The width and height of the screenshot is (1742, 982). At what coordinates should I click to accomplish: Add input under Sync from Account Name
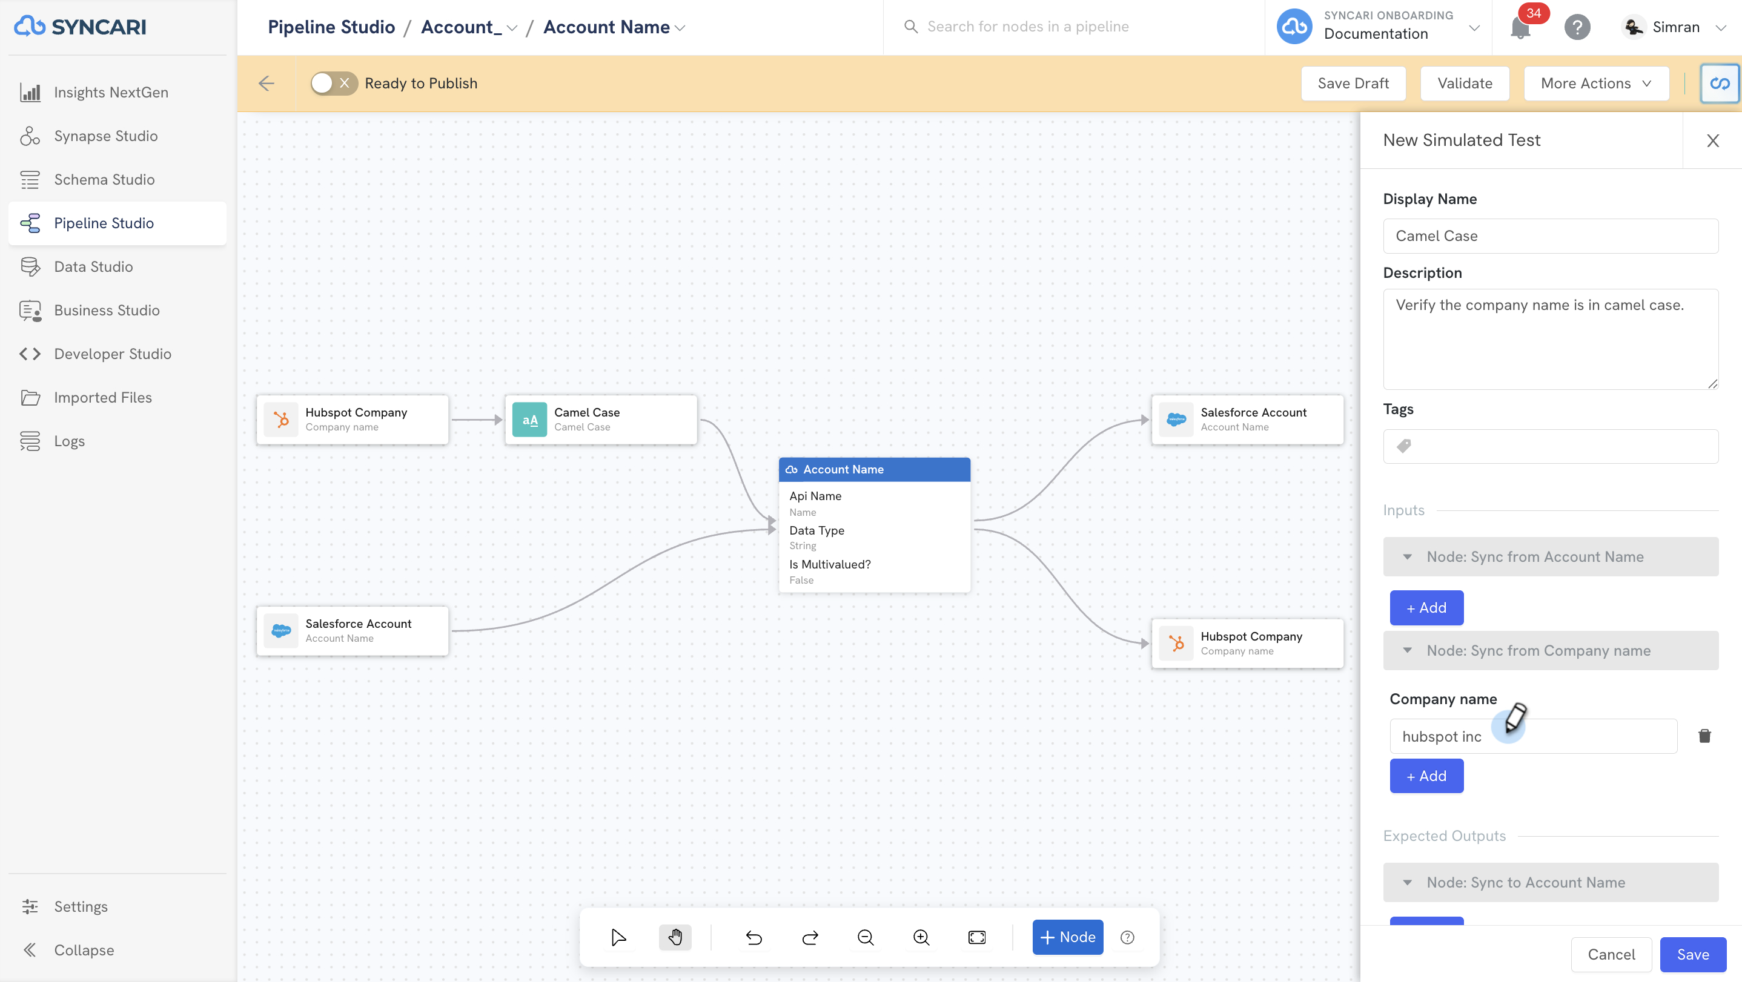[x=1427, y=608]
